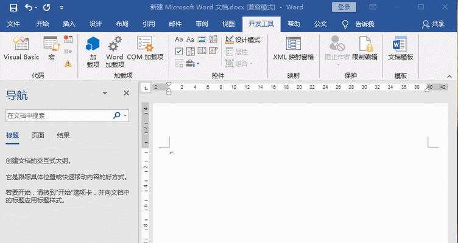Select the 标题 navigation tab
The image size is (458, 243).
(x=12, y=135)
